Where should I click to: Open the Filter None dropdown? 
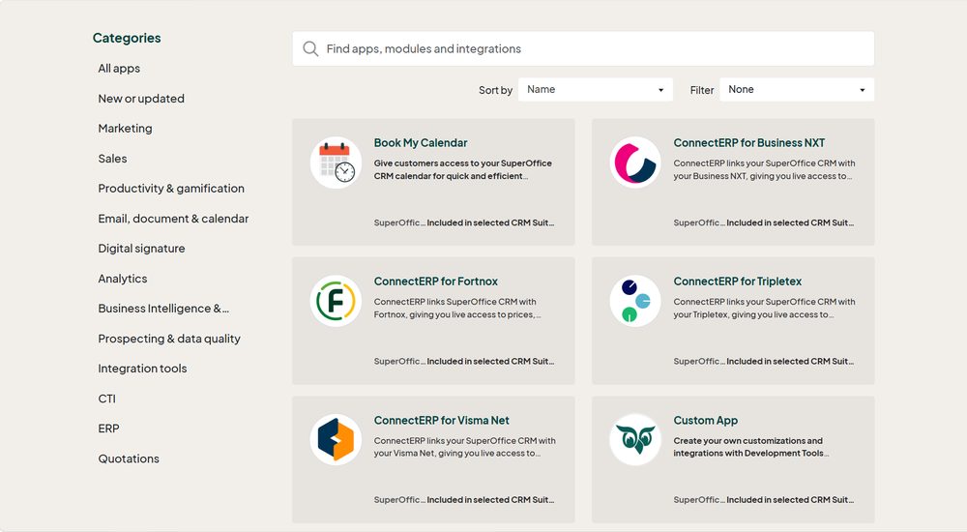tap(797, 90)
